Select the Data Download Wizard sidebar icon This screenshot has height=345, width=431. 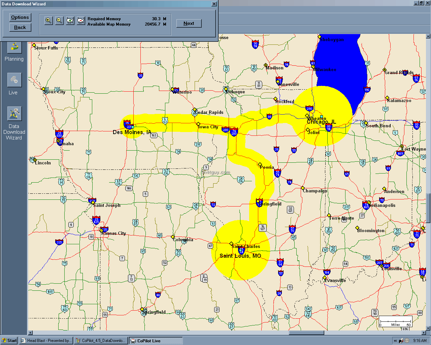point(14,114)
